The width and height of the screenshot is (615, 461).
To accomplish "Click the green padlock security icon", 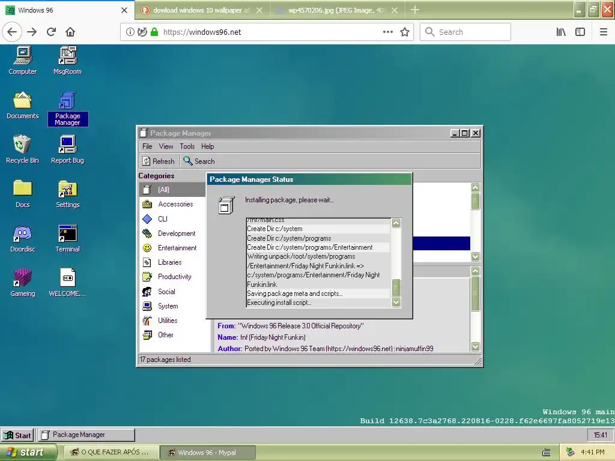I will [154, 32].
